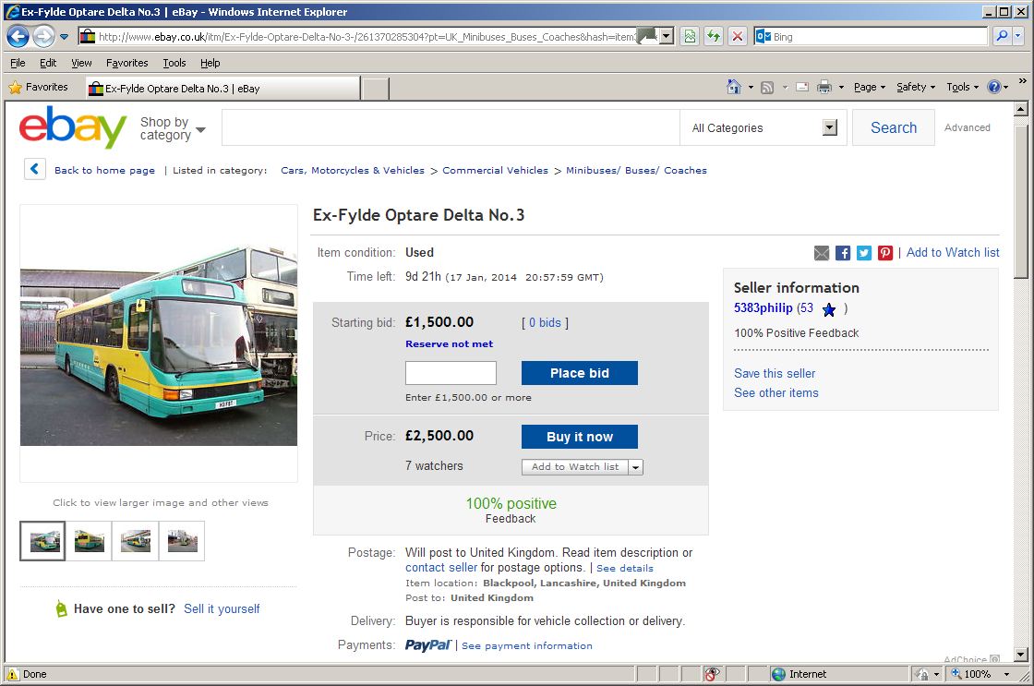Follow the Back to home page link
Screen dimensions: 1034x686
pyautogui.click(x=105, y=170)
